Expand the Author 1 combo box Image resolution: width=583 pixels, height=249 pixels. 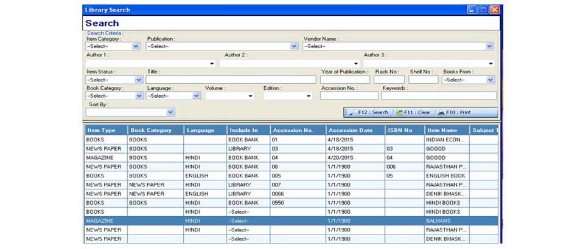pyautogui.click(x=212, y=63)
